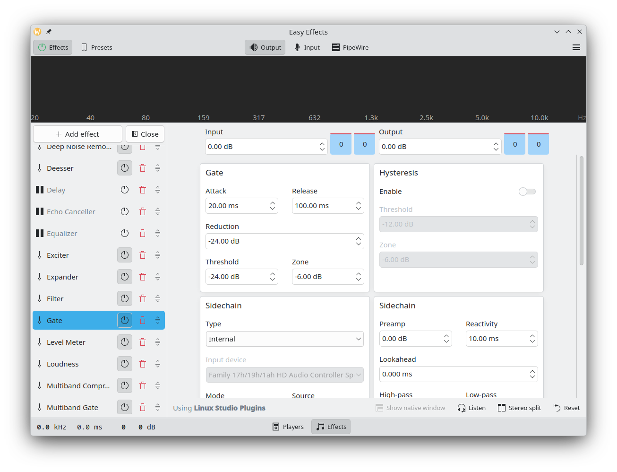The width and height of the screenshot is (617, 472).
Task: Remove the Loudness effect using trash icon
Action: (x=143, y=364)
